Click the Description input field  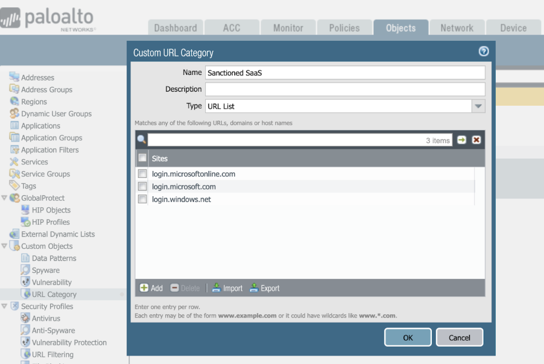pos(345,89)
